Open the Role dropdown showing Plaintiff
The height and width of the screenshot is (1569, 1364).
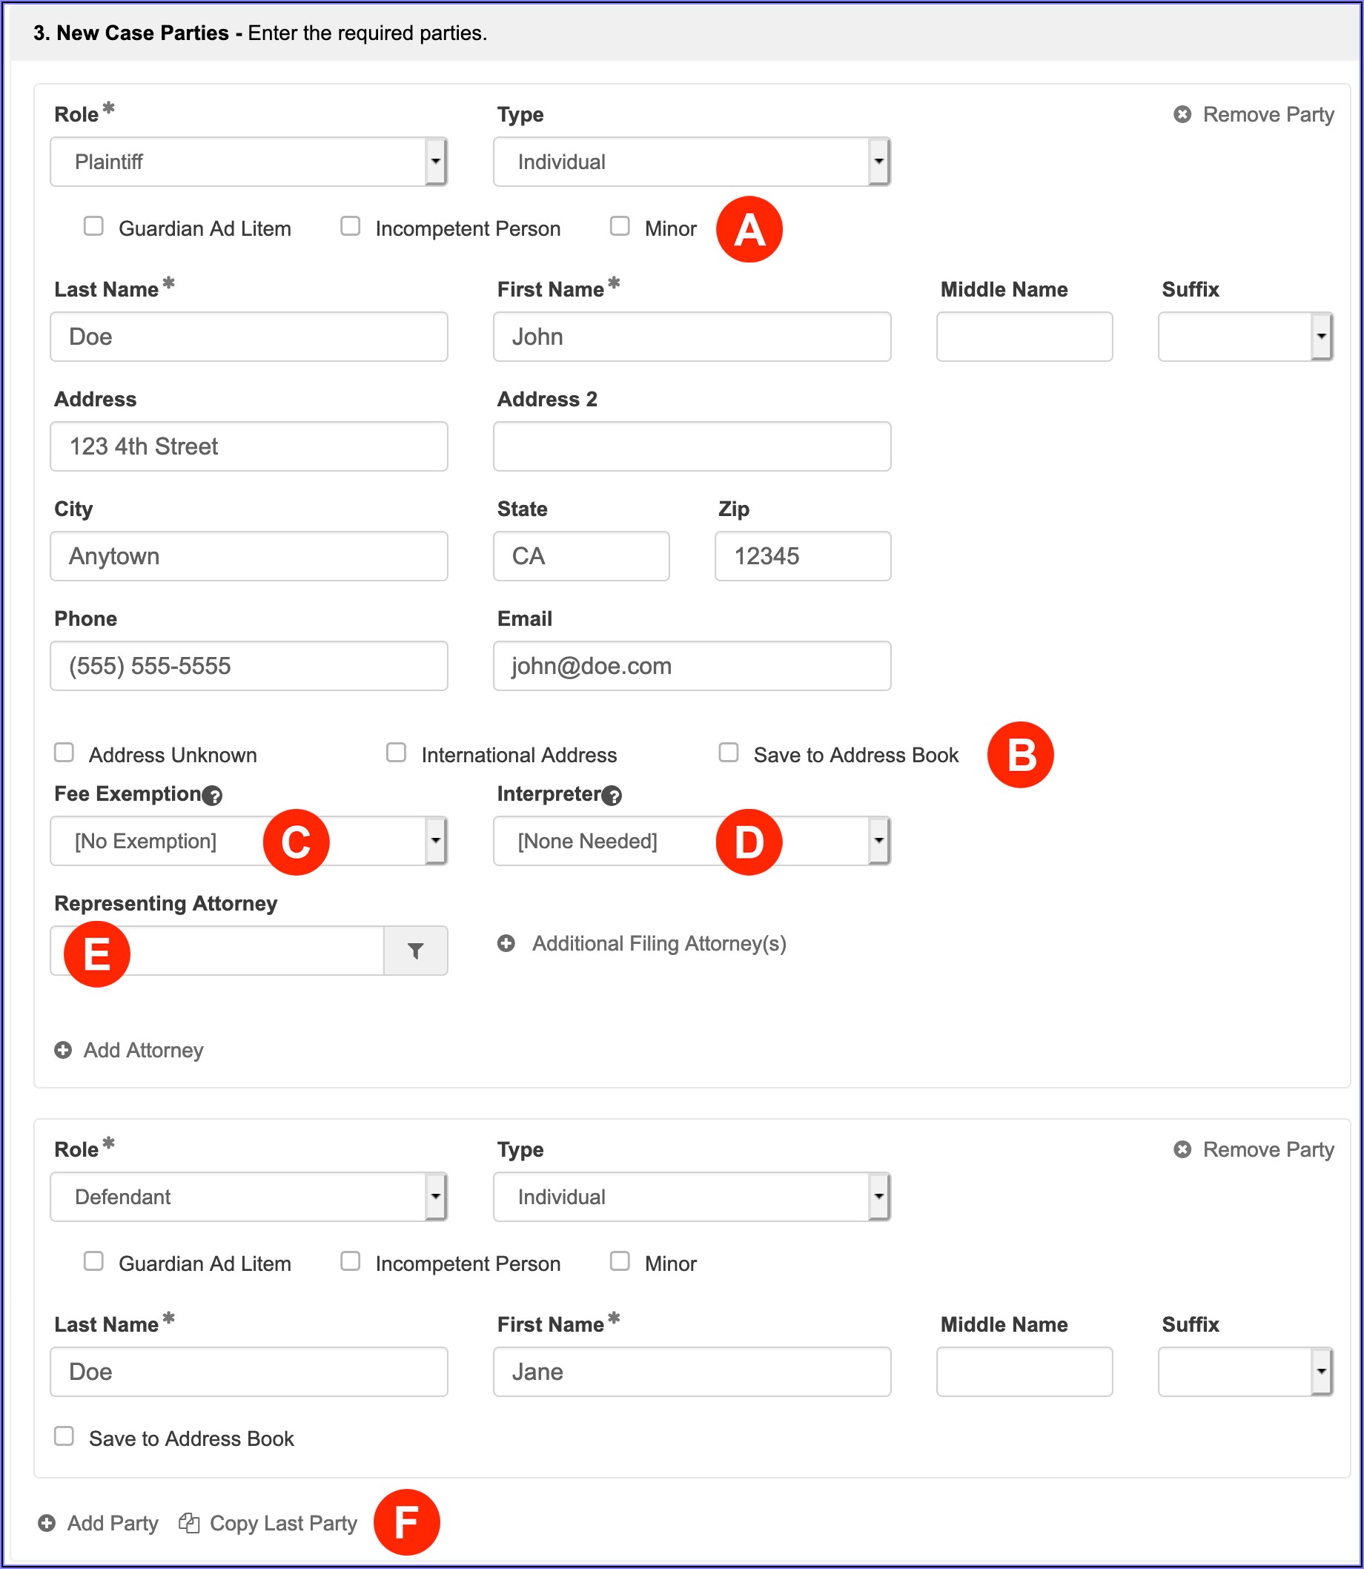click(248, 162)
